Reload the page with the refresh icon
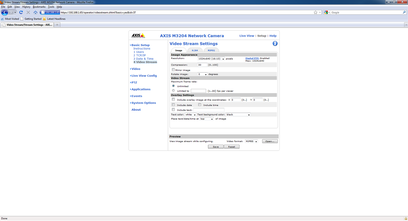The height and width of the screenshot is (221, 408). click(21, 12)
